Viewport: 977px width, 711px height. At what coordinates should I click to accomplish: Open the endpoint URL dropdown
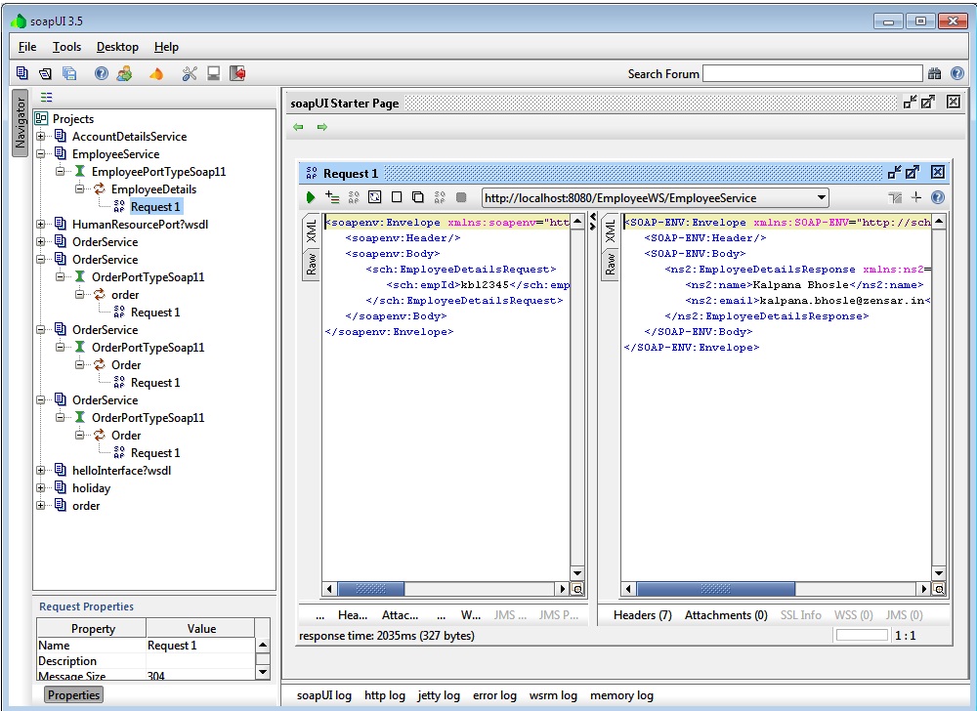click(x=821, y=198)
